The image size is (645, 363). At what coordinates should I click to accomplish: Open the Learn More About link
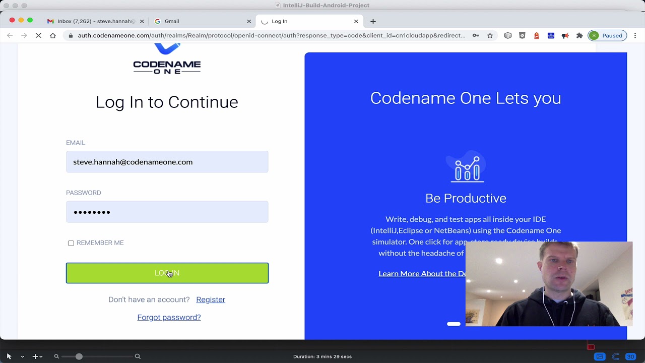[x=422, y=273]
